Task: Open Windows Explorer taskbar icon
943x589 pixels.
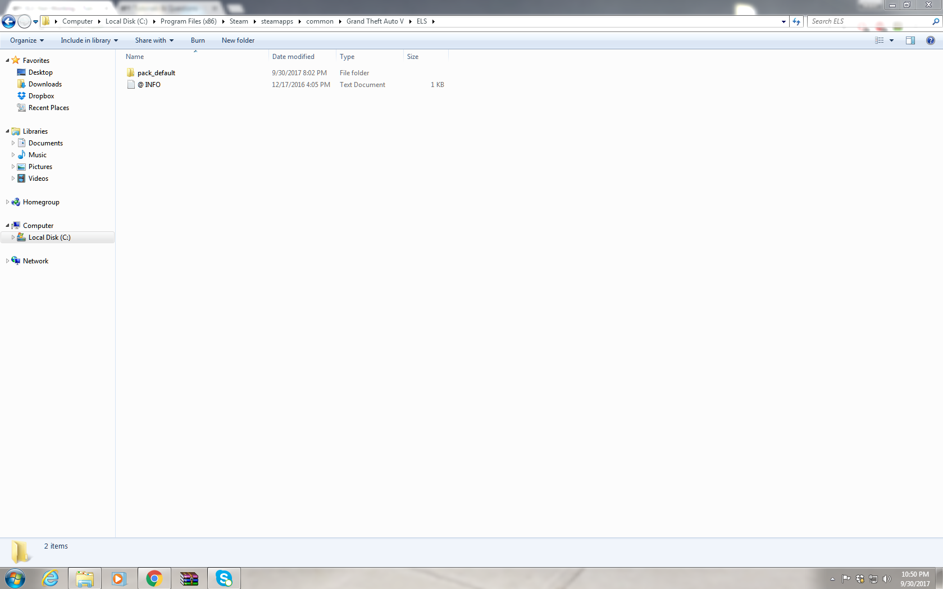Action: 85,578
